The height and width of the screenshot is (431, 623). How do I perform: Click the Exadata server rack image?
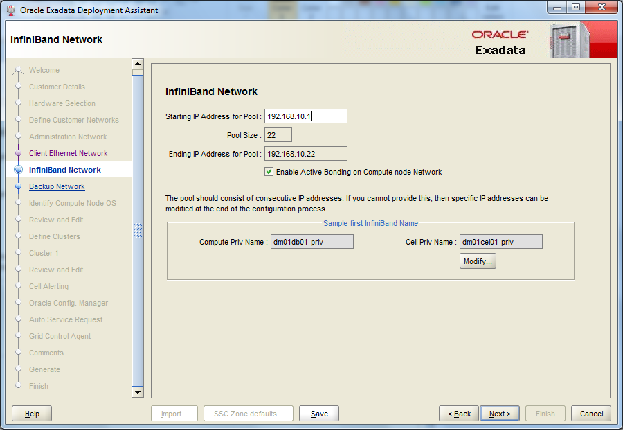(x=569, y=39)
